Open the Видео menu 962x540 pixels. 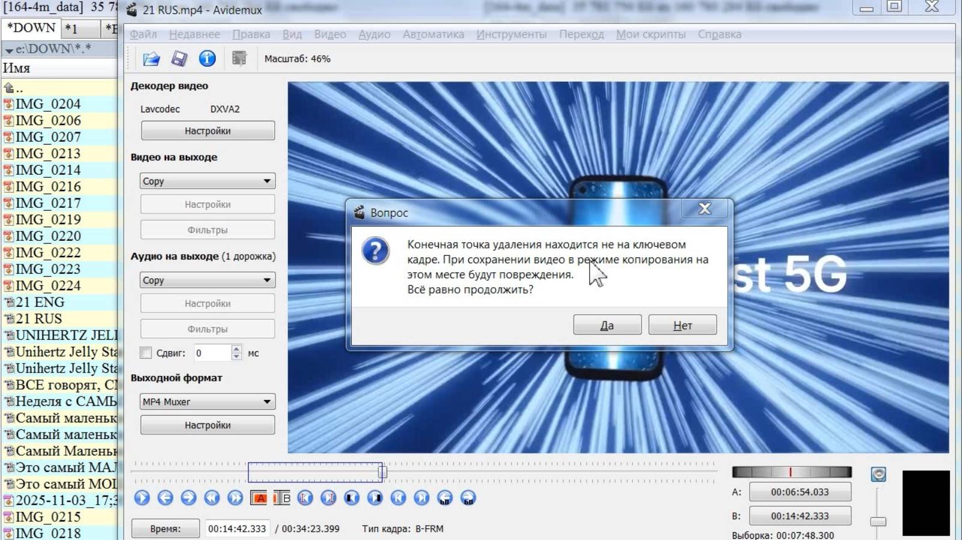point(329,34)
